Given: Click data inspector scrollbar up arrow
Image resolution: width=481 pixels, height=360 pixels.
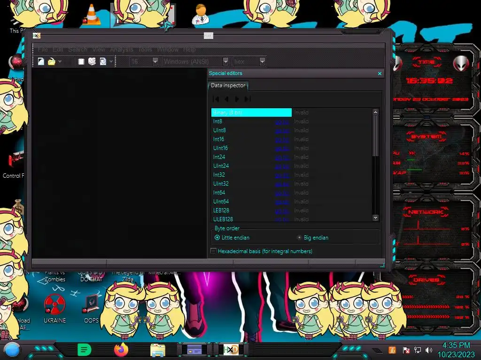Looking at the screenshot, I should [375, 112].
